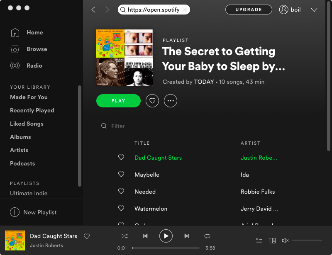Open Podcasts in library
This screenshot has width=332, height=255.
coord(22,164)
